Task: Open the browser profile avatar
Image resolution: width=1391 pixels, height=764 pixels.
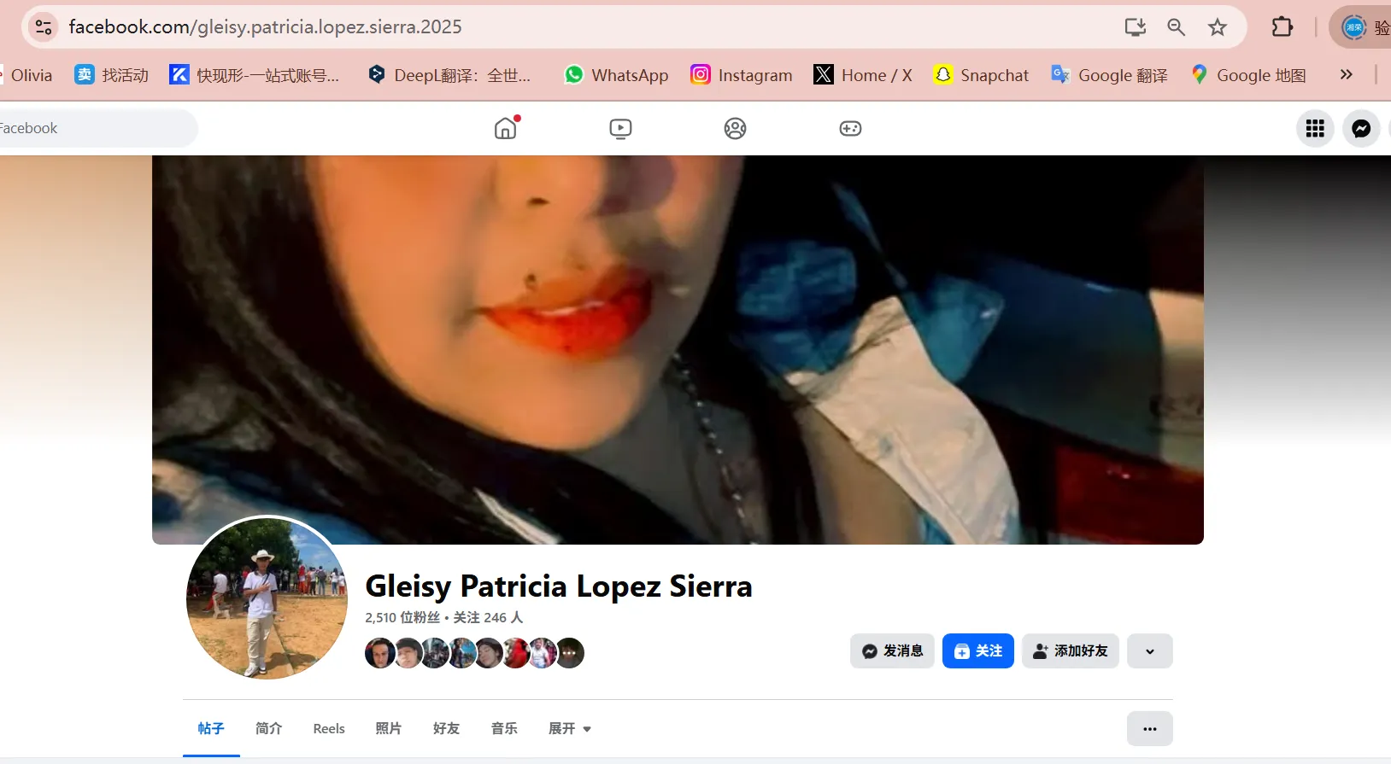Action: (1354, 27)
